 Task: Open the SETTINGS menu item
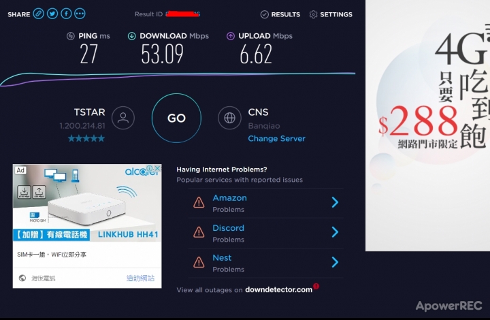pyautogui.click(x=331, y=14)
